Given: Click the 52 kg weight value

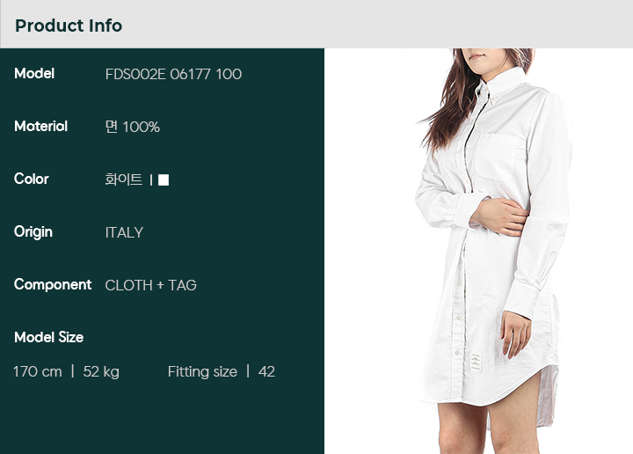Looking at the screenshot, I should 101,372.
